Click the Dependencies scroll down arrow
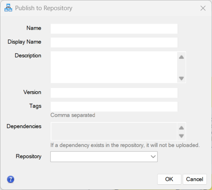The image size is (212, 190). [x=181, y=136]
